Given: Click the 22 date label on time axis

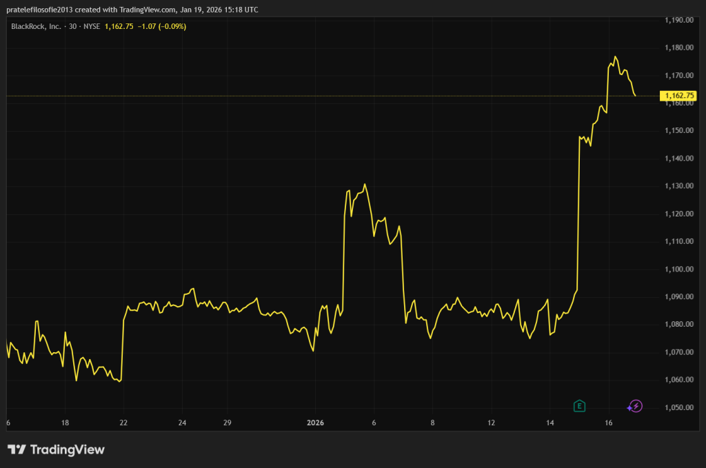Looking at the screenshot, I should click(x=123, y=423).
